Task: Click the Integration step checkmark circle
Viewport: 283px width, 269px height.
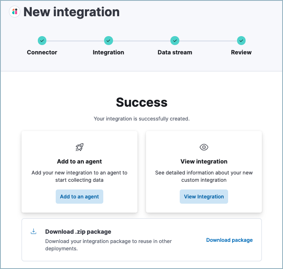Action: coord(108,41)
